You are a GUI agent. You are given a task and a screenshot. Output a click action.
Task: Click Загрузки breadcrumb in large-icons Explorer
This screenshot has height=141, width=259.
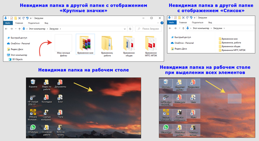(x=54, y=29)
